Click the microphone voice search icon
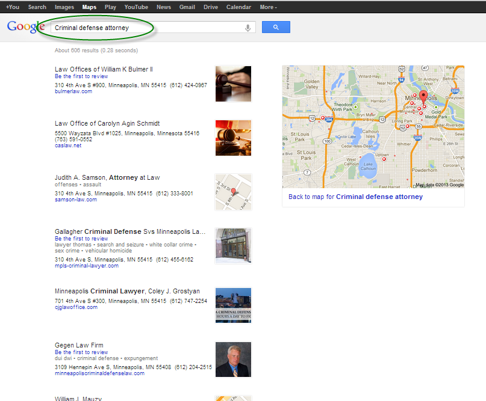 pyautogui.click(x=248, y=28)
